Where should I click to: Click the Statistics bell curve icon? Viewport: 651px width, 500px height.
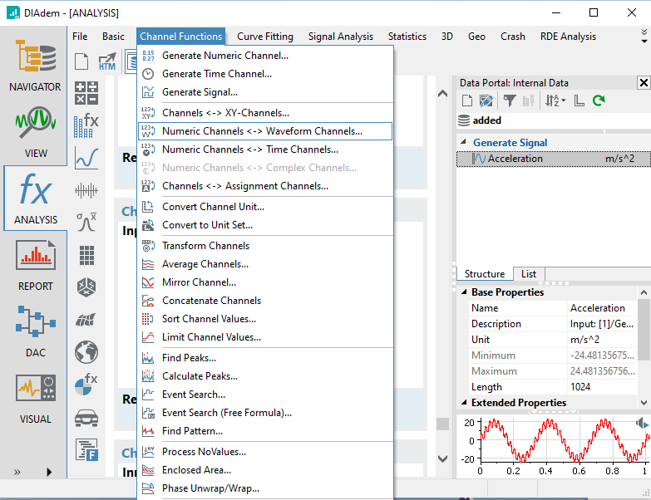[x=86, y=222]
